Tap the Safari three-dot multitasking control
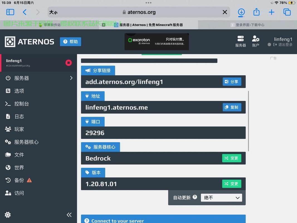Viewport: 297px width, 223px height. (x=149, y=3)
